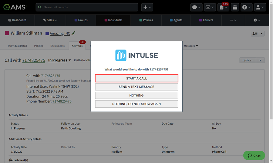Open the Agents section
This screenshot has width=273, height=163.
click(x=176, y=20)
